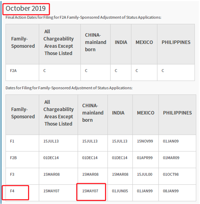Select the F4 row label
The height and width of the screenshot is (204, 200).
12,191
